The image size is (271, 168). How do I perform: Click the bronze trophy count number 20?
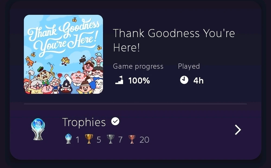click(x=144, y=140)
